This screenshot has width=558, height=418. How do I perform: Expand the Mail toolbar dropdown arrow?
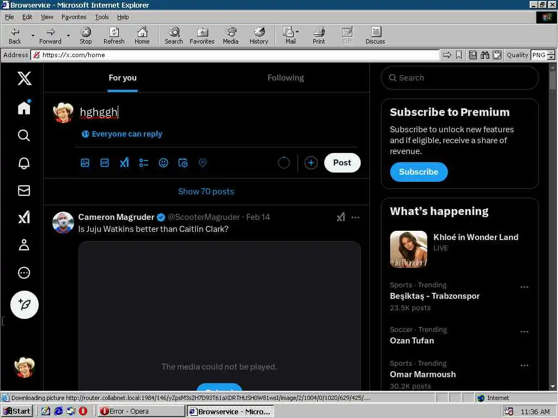coord(298,32)
